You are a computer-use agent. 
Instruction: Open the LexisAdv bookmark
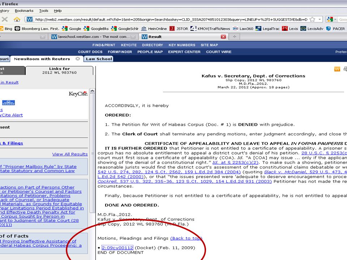[312, 29]
